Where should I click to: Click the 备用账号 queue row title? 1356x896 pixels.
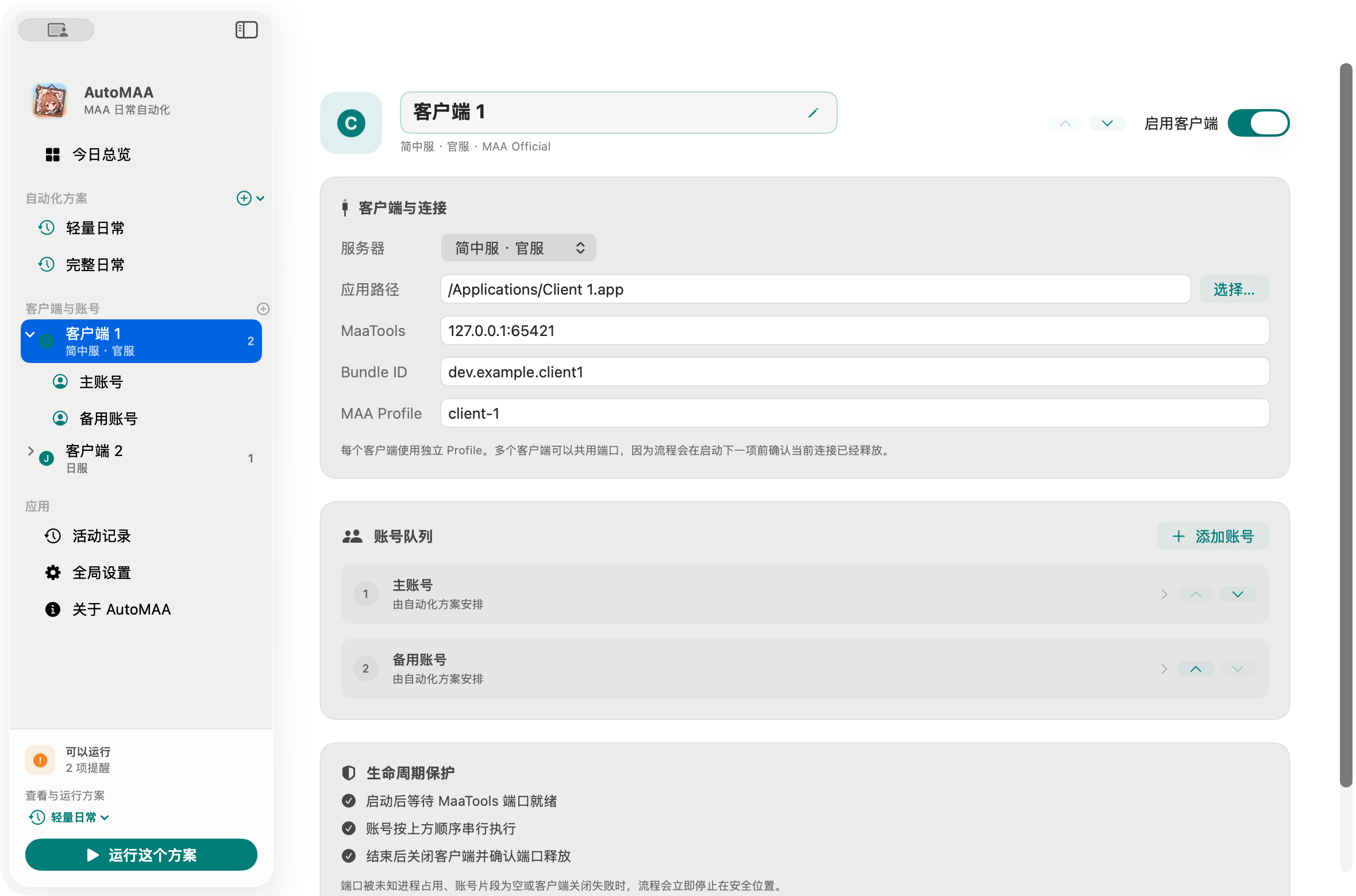[419, 659]
